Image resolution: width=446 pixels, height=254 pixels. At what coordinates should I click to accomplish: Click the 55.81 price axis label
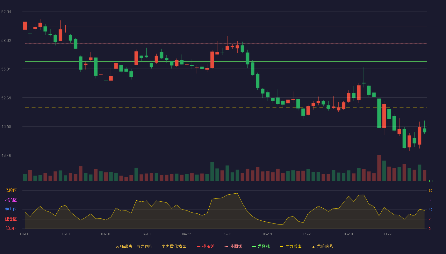point(6,69)
